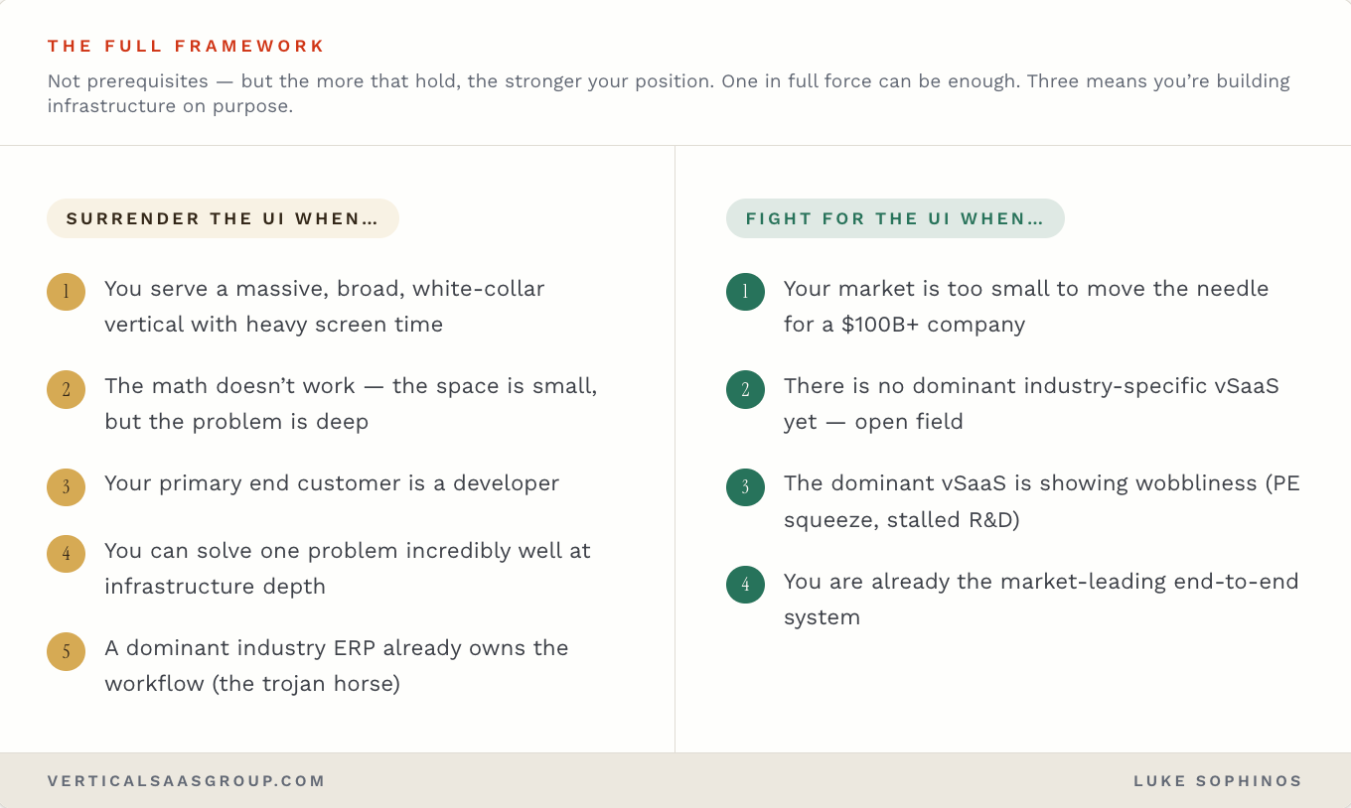The width and height of the screenshot is (1351, 808).
Task: Click the Luke Sophinos author name
Action: coord(1218,781)
